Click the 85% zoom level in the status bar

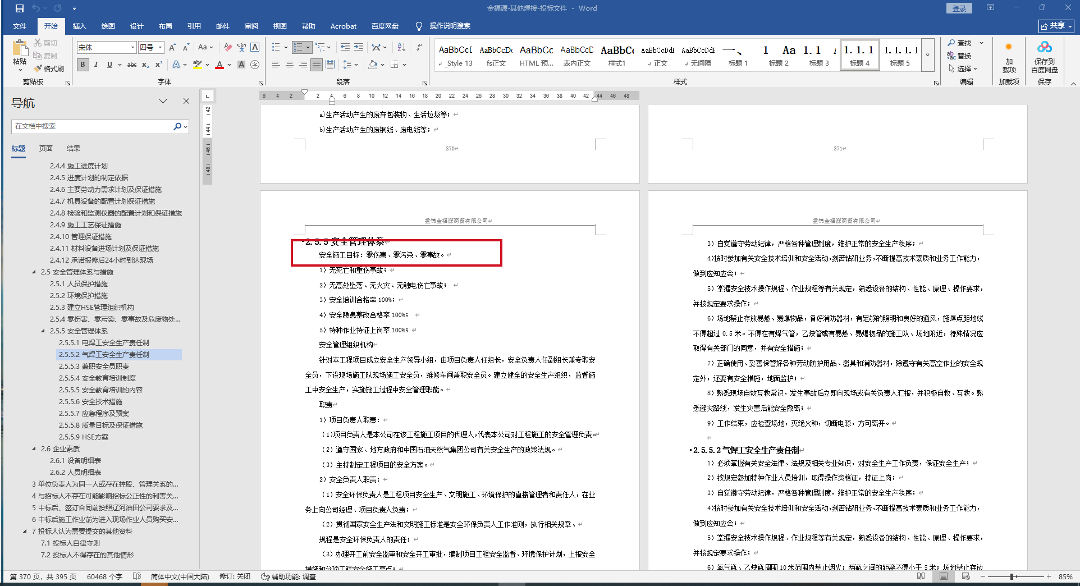[x=1065, y=576]
